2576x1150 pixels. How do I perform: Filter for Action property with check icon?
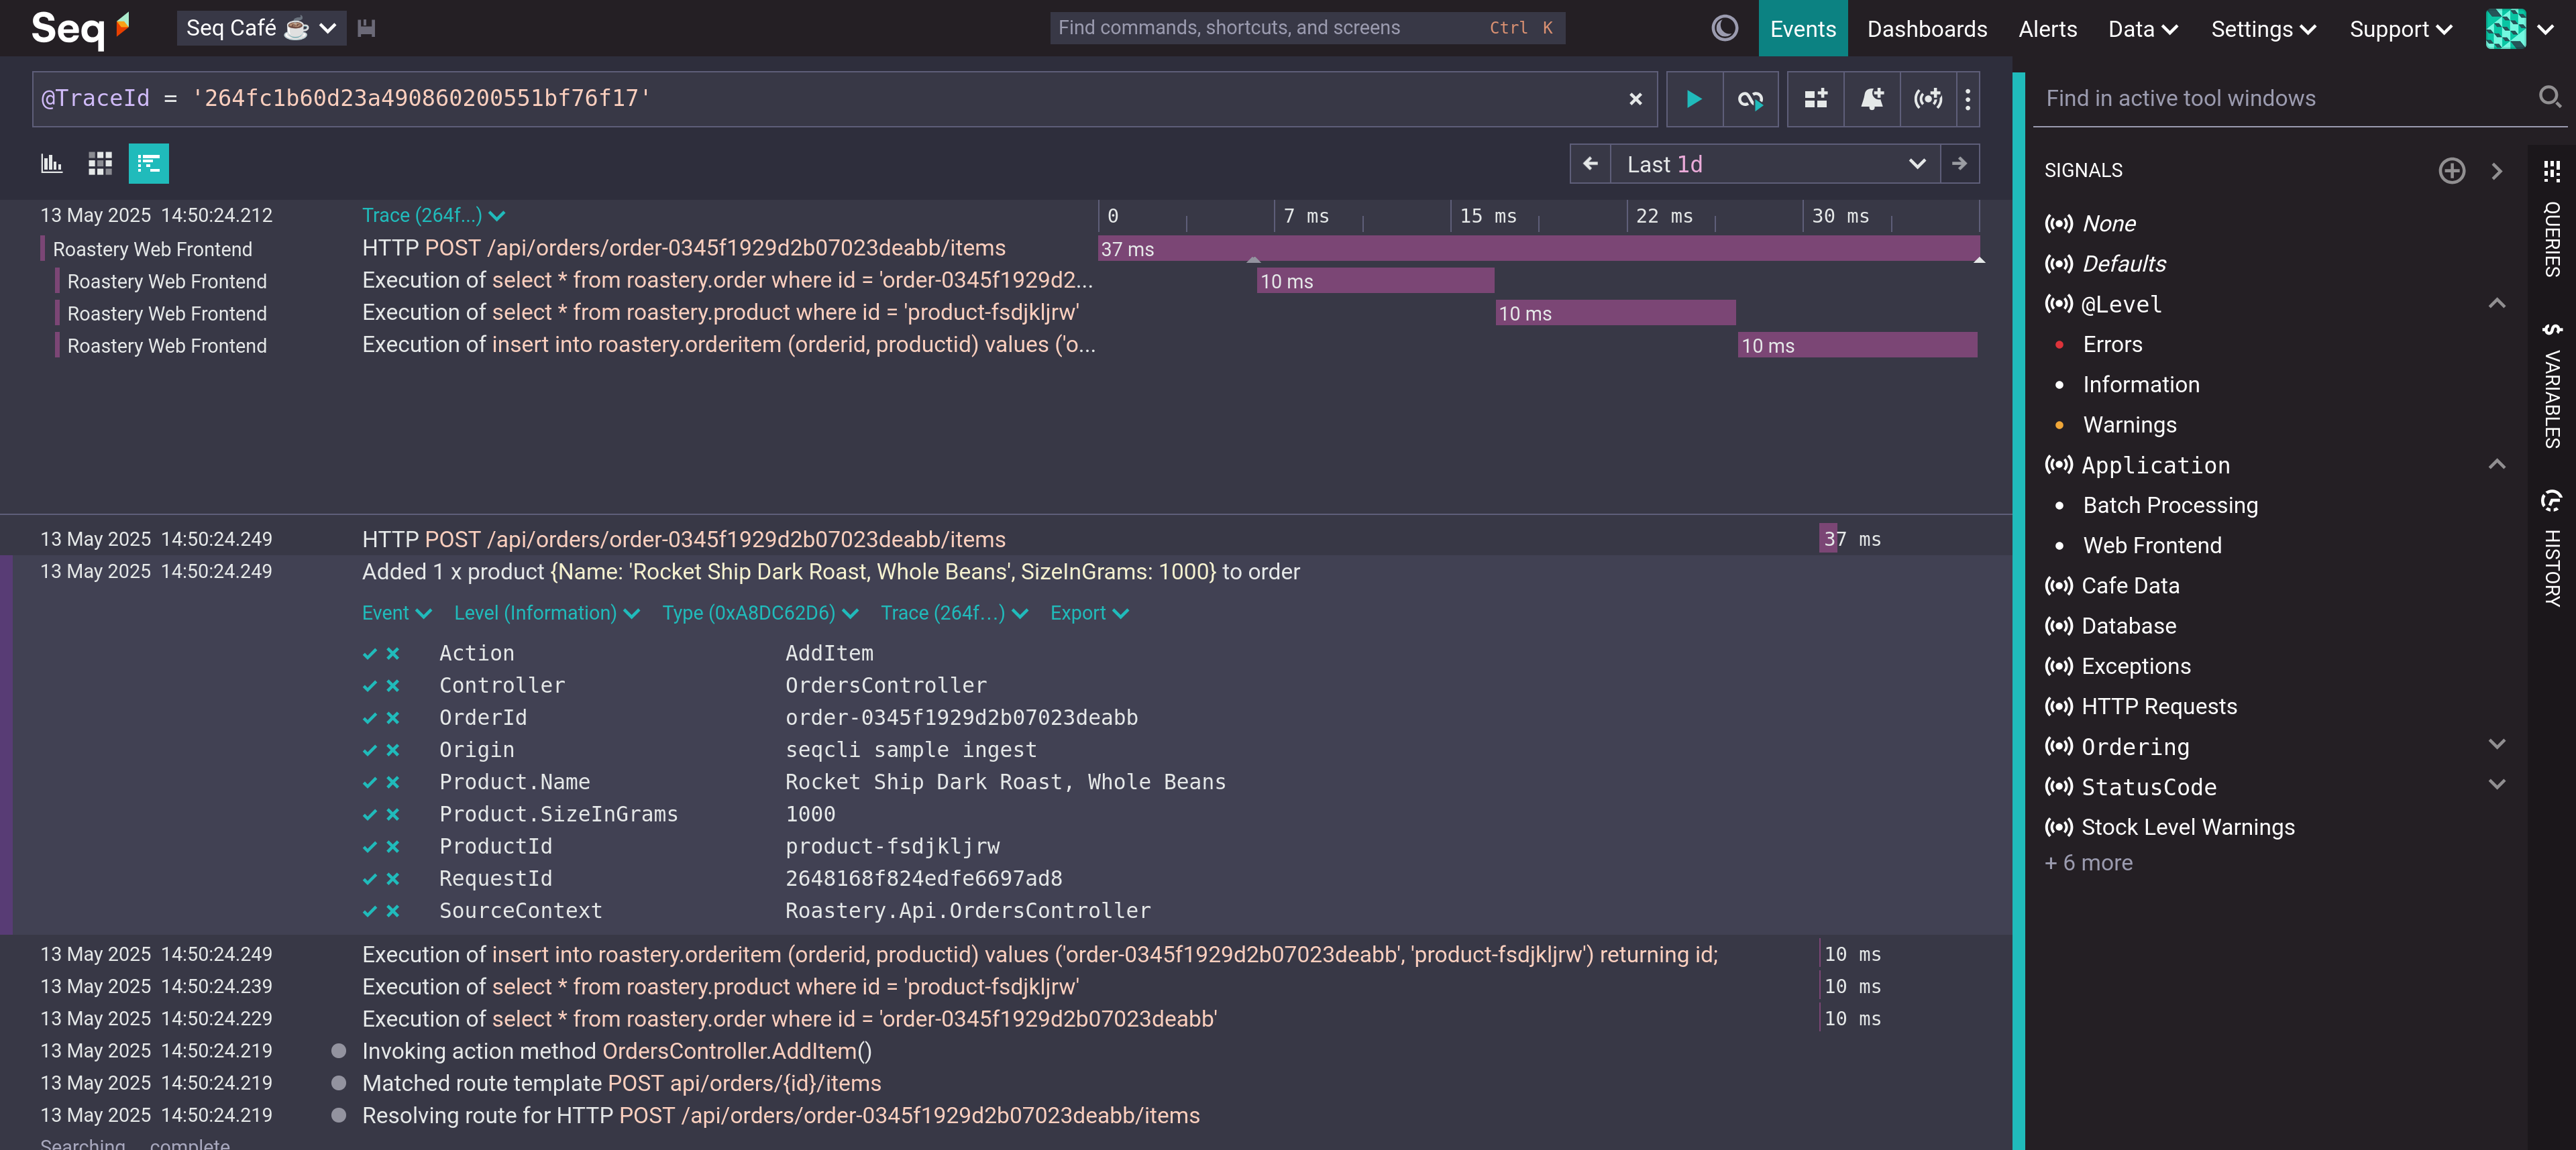pos(369,653)
